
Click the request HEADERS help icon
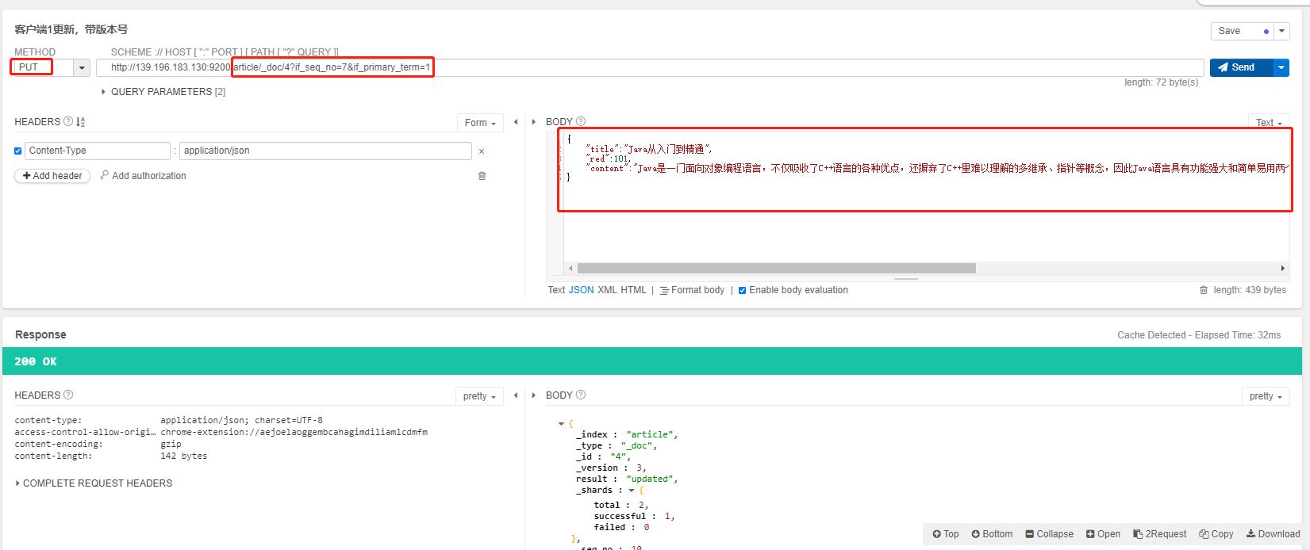pos(68,121)
